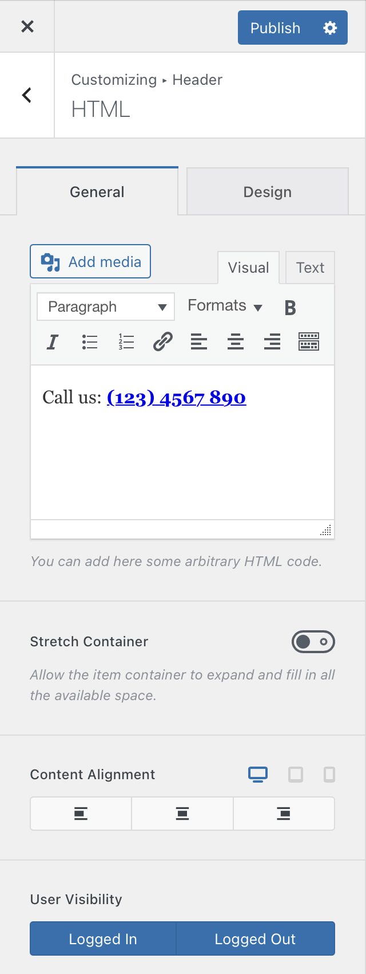Expand the Formats dropdown menu
The width and height of the screenshot is (366, 974).
(x=225, y=306)
